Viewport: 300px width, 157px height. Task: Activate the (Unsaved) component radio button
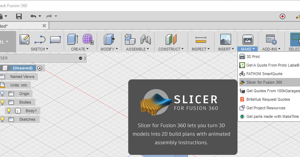(x=40, y=68)
